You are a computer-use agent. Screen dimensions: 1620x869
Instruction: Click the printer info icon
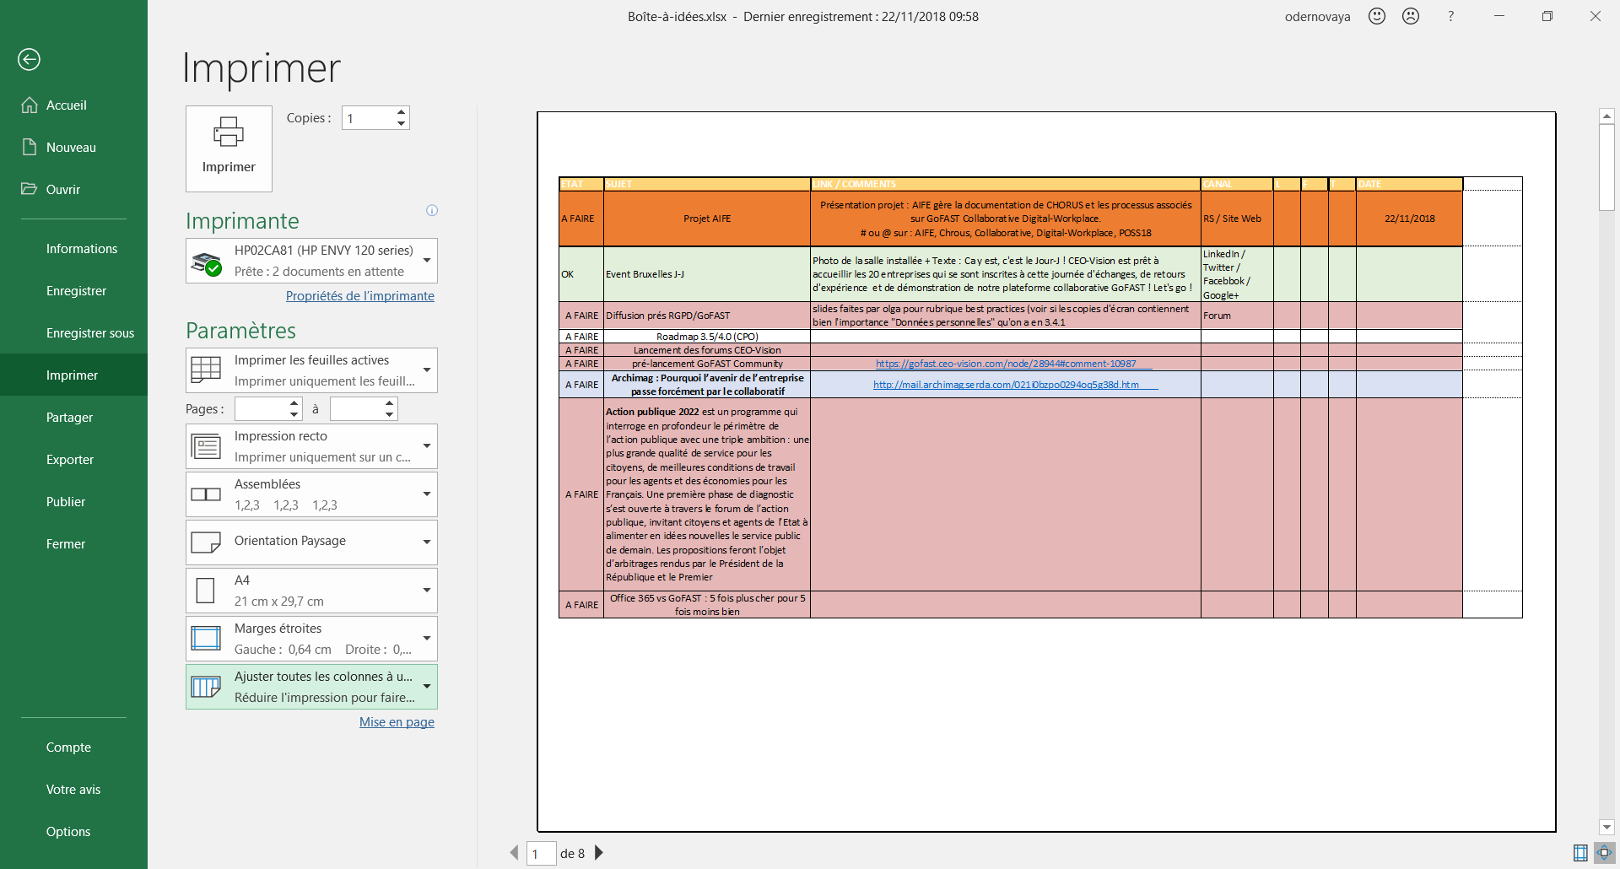[432, 211]
